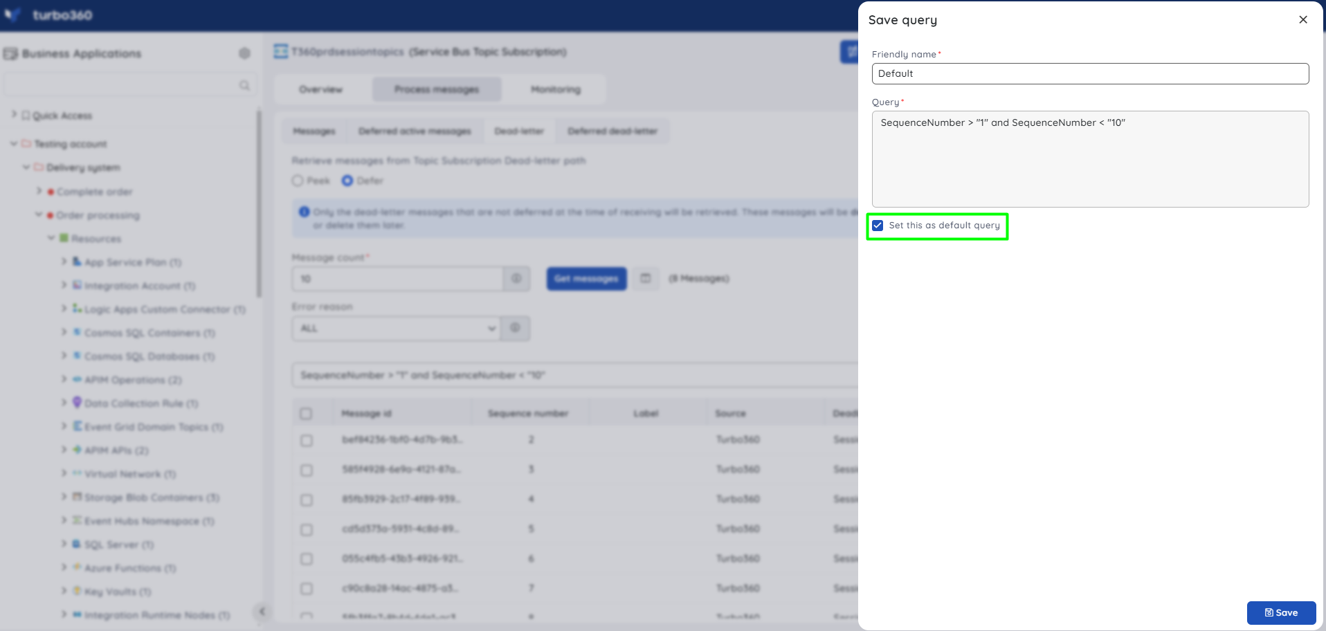The height and width of the screenshot is (631, 1326).
Task: Uncheck Set this as default query
Action: (x=878, y=226)
